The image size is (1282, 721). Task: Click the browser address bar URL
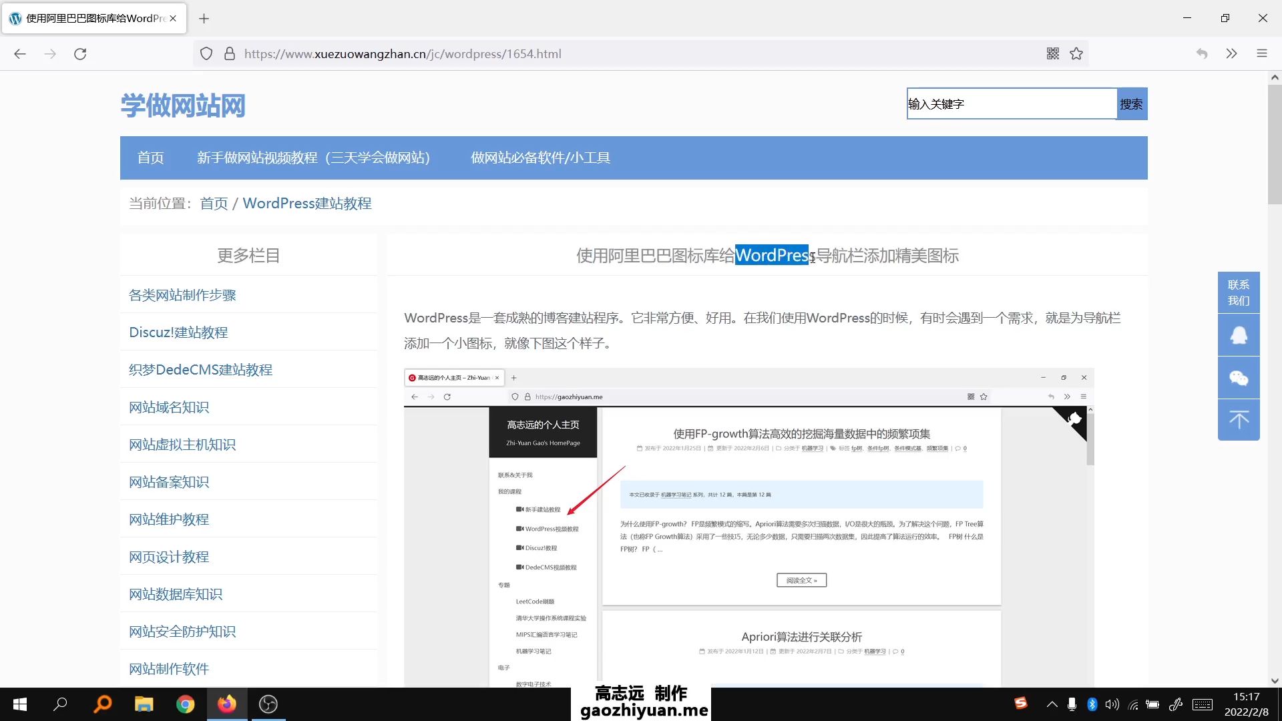pyautogui.click(x=403, y=54)
